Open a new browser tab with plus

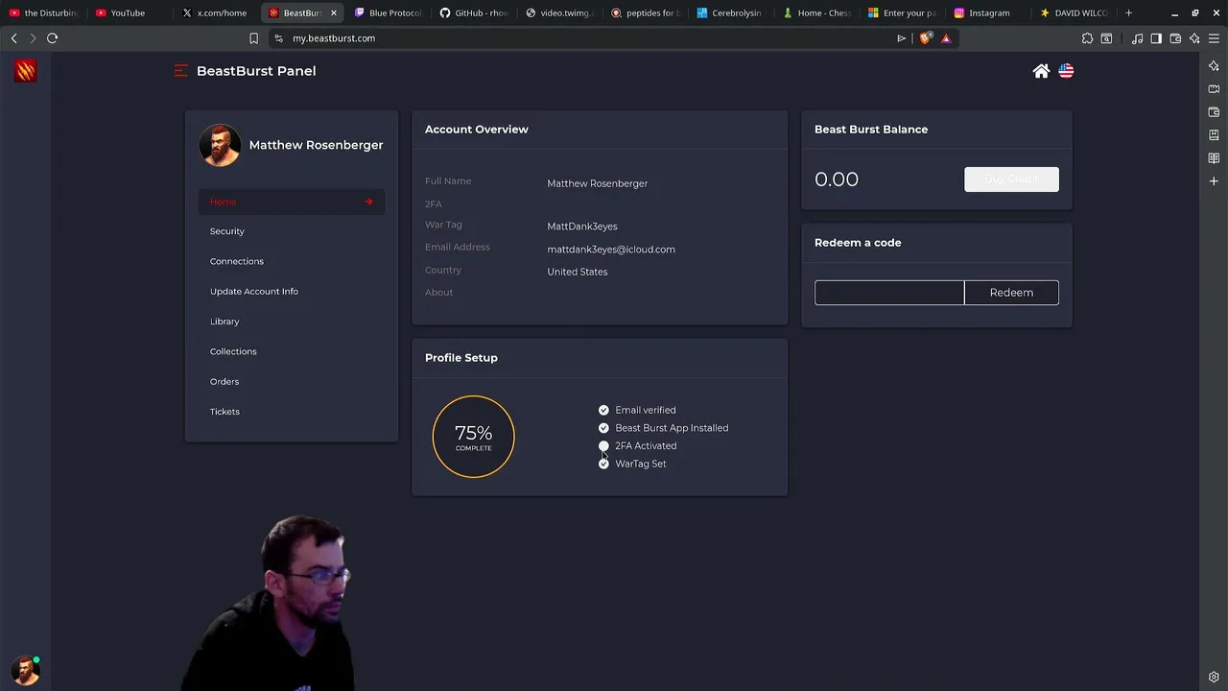tap(1128, 12)
